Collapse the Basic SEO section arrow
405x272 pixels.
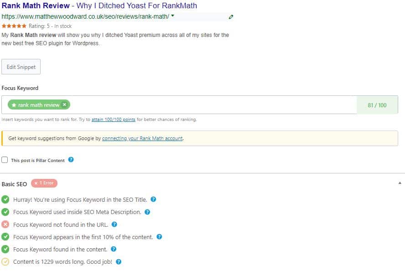tap(400, 183)
